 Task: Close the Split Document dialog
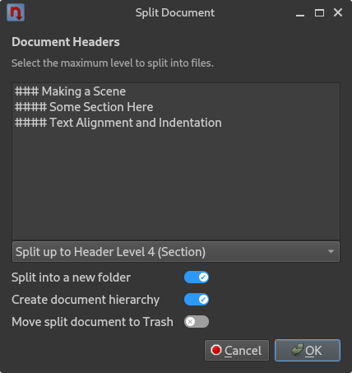(338, 12)
